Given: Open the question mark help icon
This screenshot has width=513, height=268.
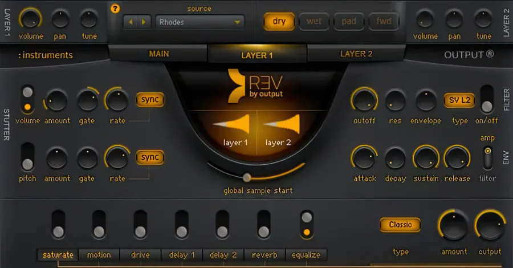Looking at the screenshot, I should [115, 9].
